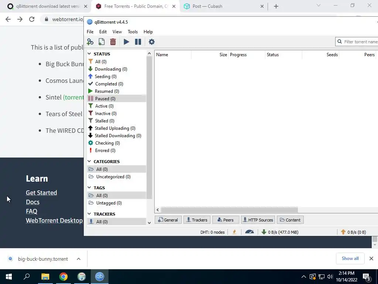Select All (0) status filter

point(117,62)
